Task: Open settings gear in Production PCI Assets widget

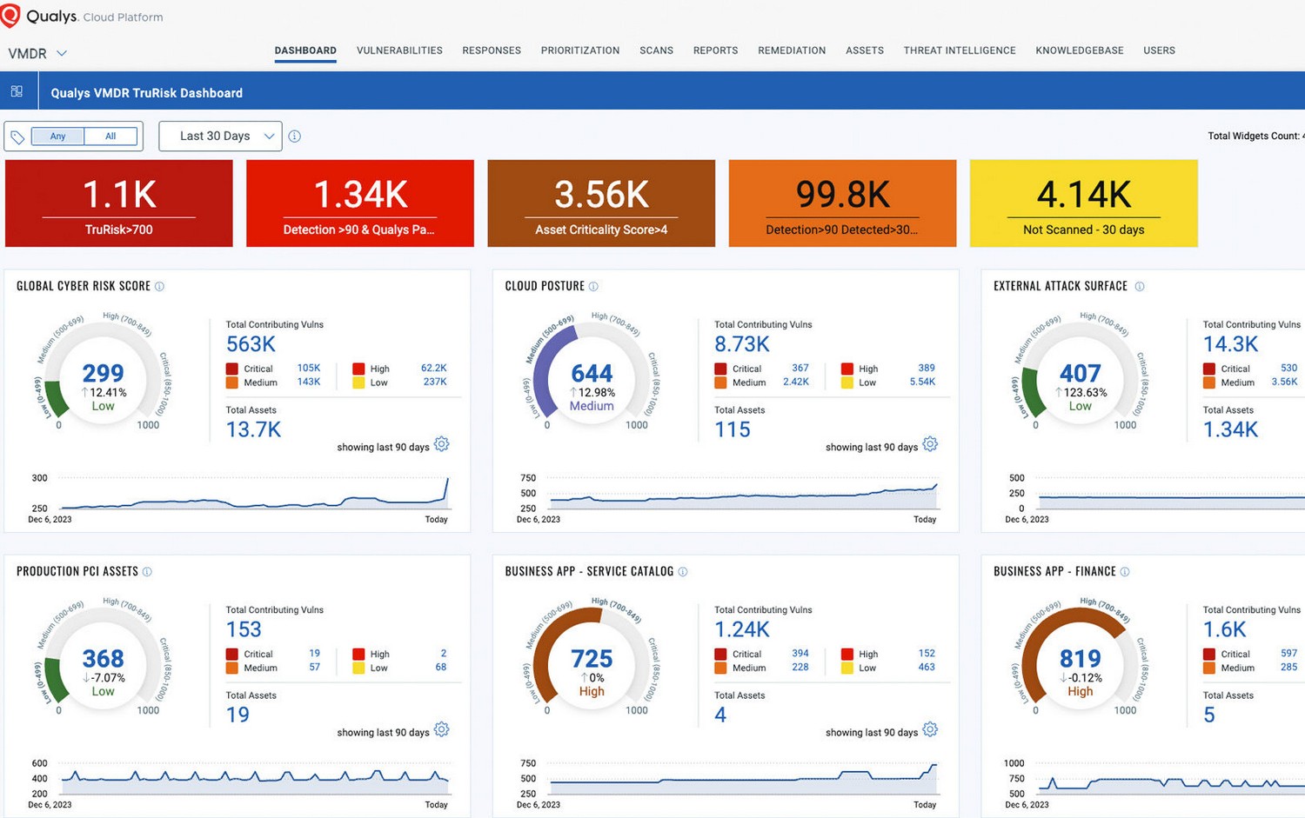Action: coord(442,729)
